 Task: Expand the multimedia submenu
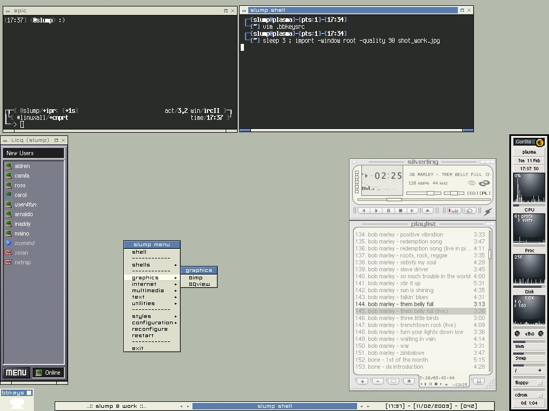click(148, 291)
